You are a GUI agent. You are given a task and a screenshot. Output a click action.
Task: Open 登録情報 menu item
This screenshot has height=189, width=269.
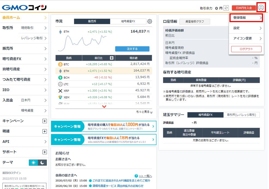coord(246,18)
